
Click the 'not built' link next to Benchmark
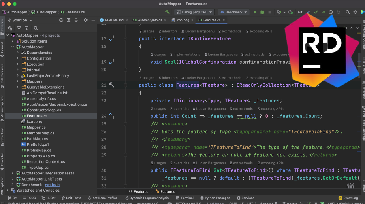(x=52, y=185)
